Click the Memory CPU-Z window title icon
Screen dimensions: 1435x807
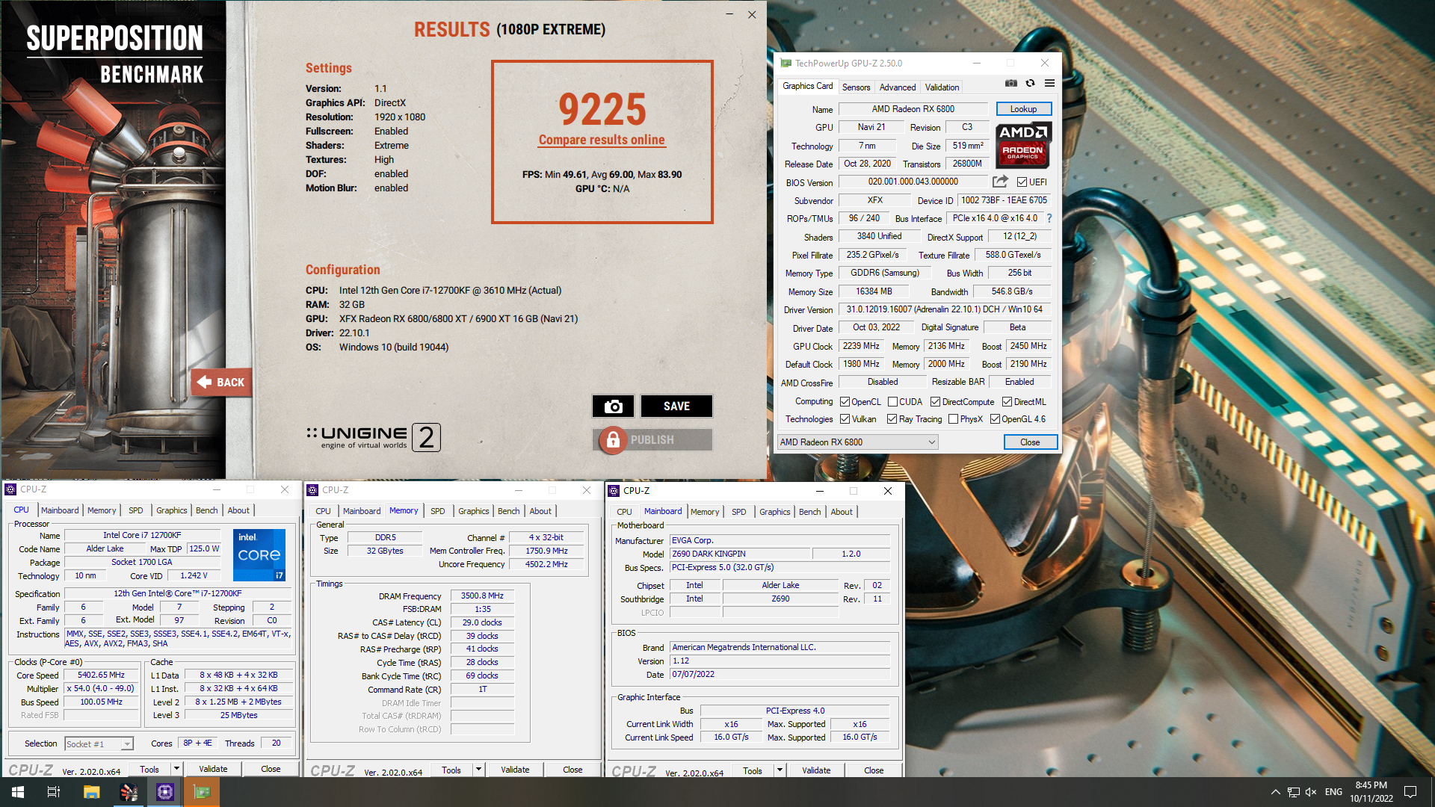[x=313, y=490]
